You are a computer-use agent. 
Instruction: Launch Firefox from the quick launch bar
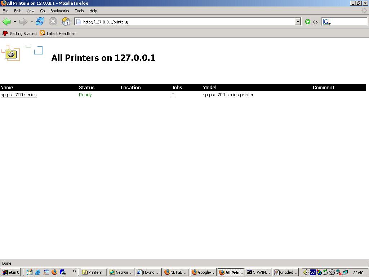[54, 272]
